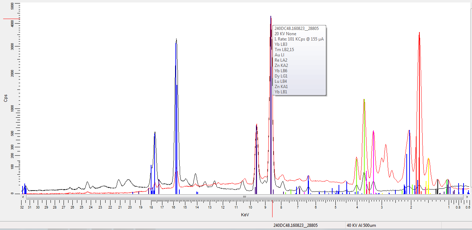Select the 'Yb LB6' tooltip entry
This screenshot has height=230, width=472.
[x=281, y=71]
